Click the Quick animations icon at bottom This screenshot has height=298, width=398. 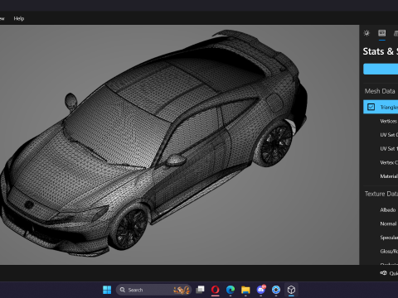pos(383,273)
